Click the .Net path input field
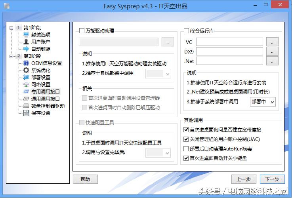The width and height of the screenshot is (292, 198). click(230, 61)
